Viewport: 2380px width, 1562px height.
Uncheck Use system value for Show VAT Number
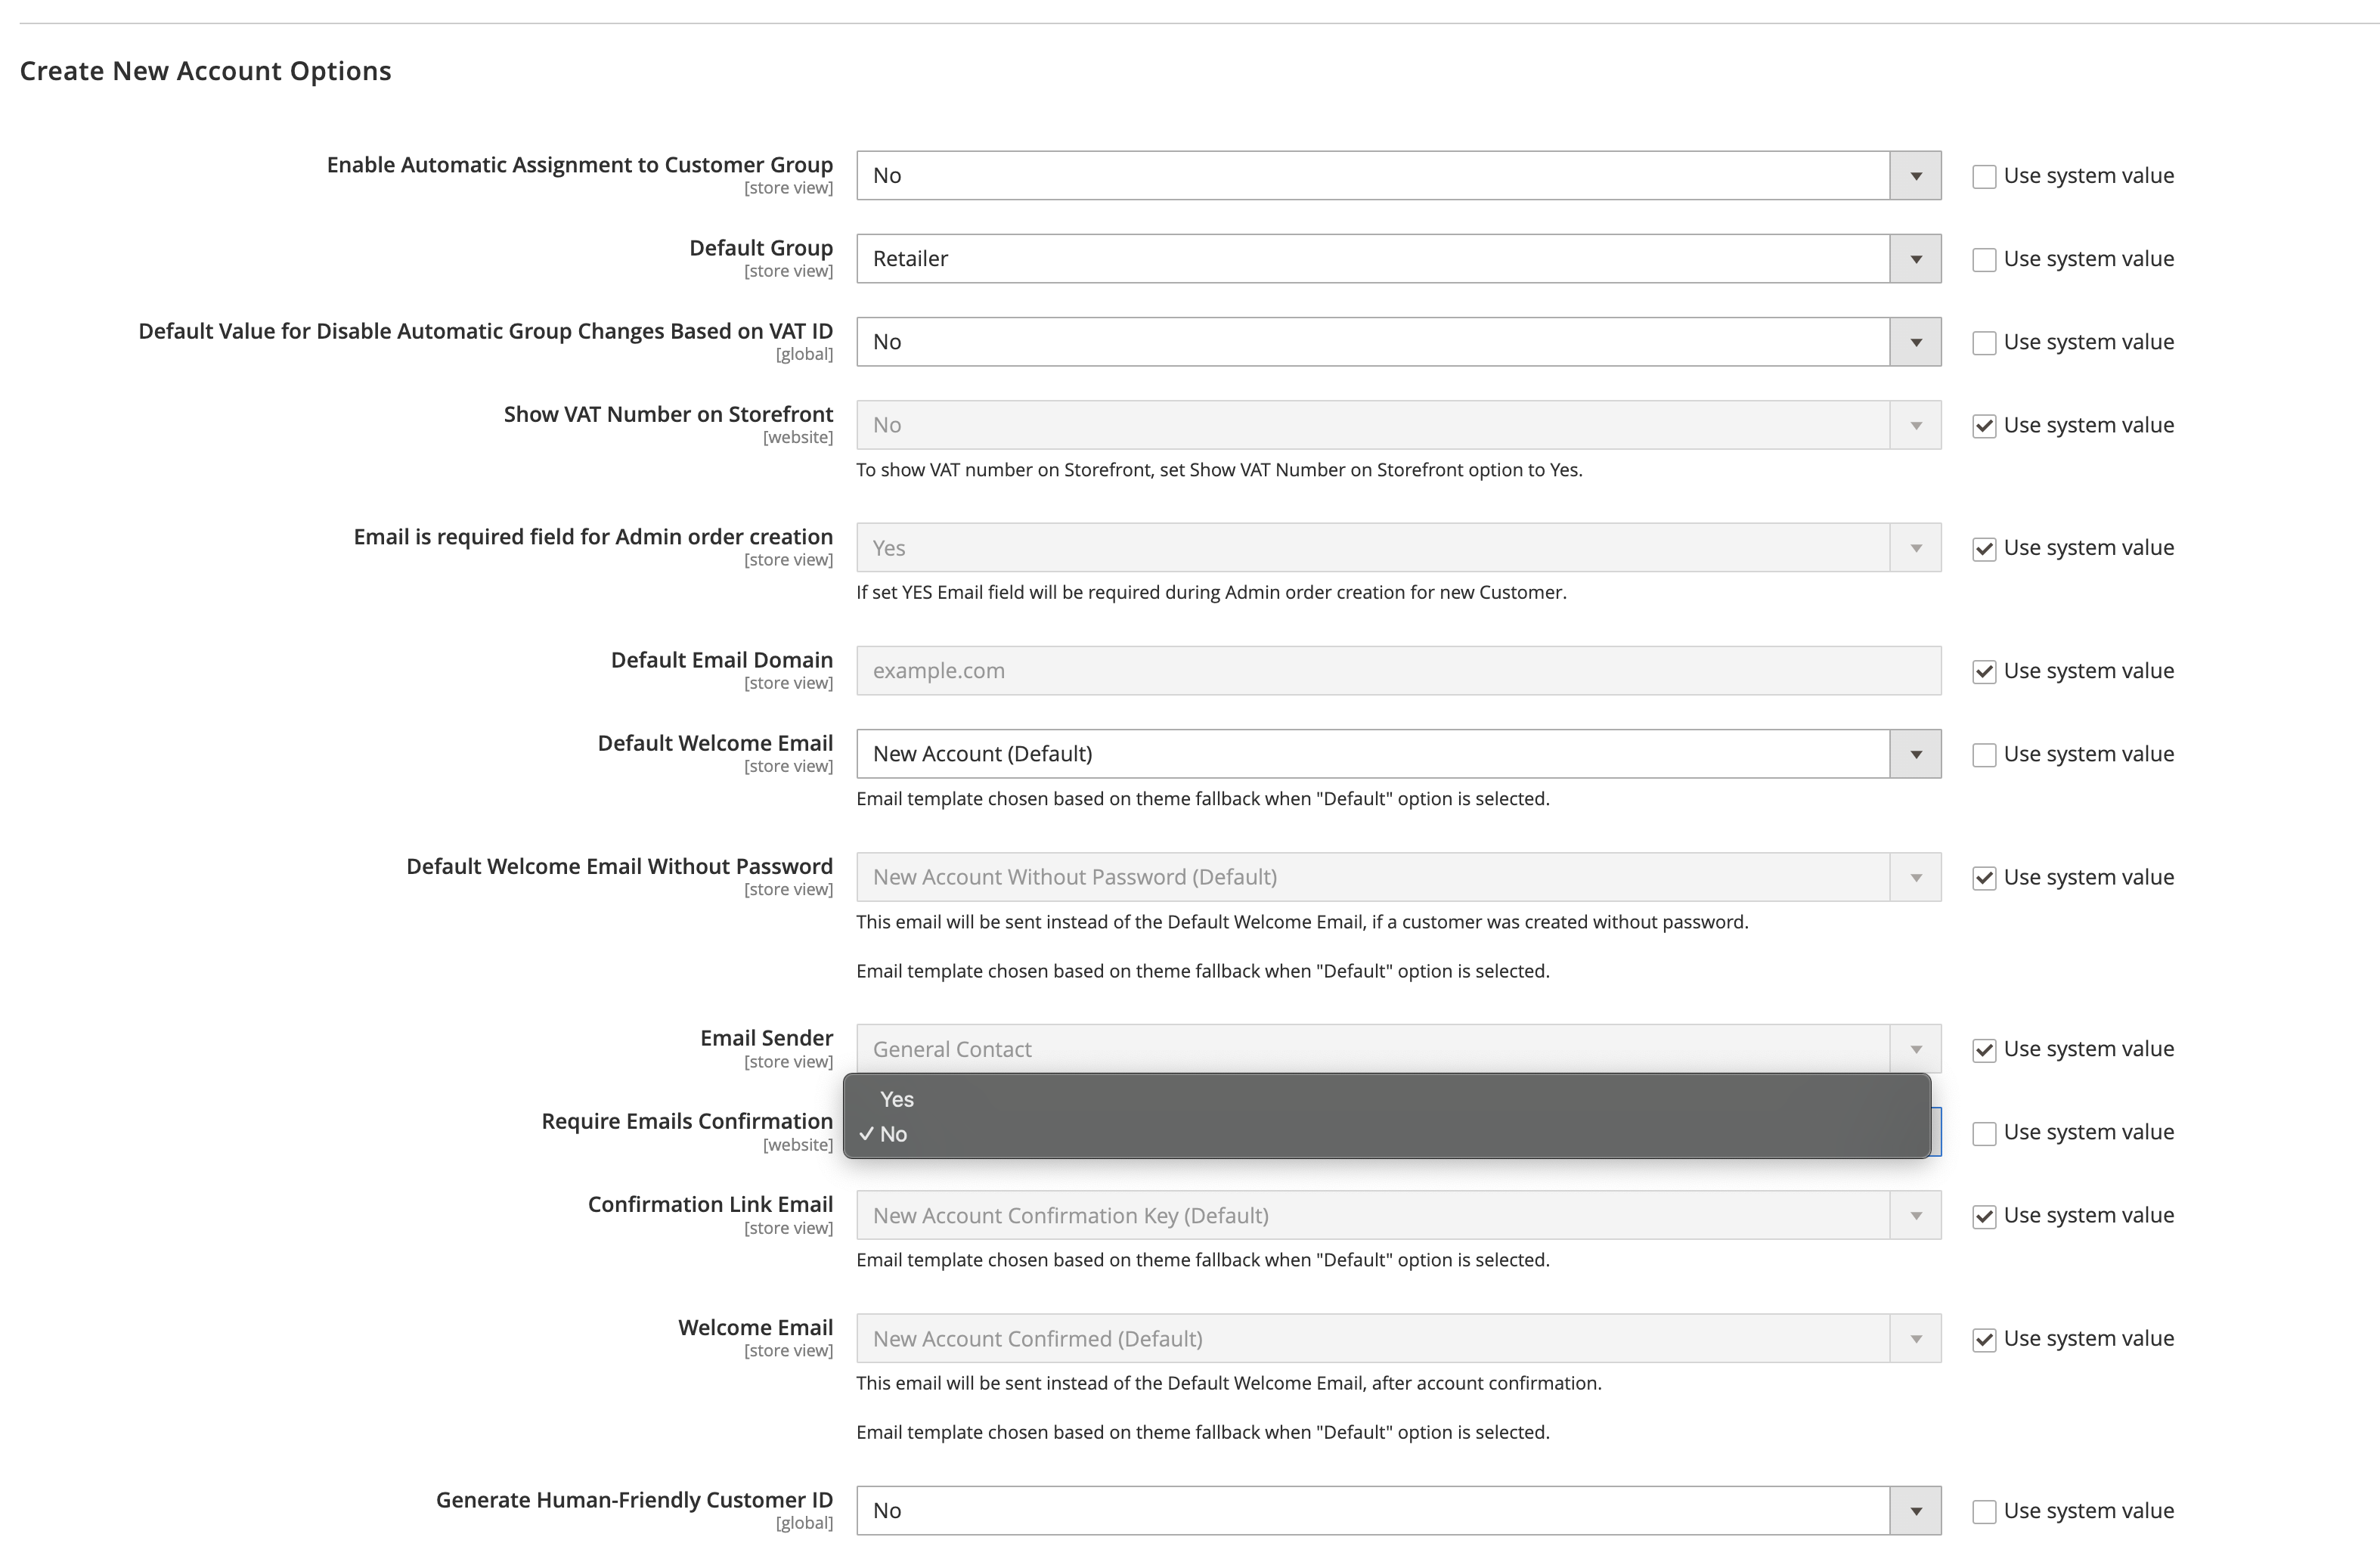point(1984,426)
